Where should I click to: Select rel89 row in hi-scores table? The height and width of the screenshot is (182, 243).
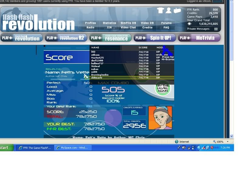[132, 72]
